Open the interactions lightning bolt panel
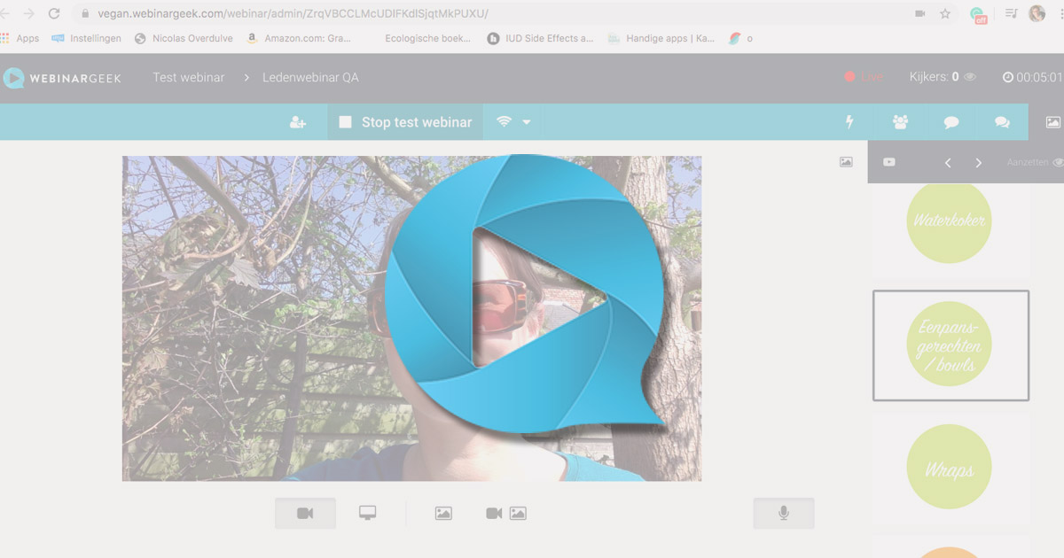The width and height of the screenshot is (1064, 558). tap(849, 122)
